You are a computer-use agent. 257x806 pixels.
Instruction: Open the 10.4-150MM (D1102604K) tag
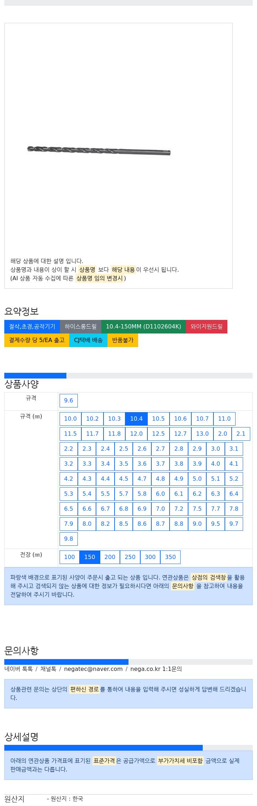pyautogui.click(x=143, y=326)
